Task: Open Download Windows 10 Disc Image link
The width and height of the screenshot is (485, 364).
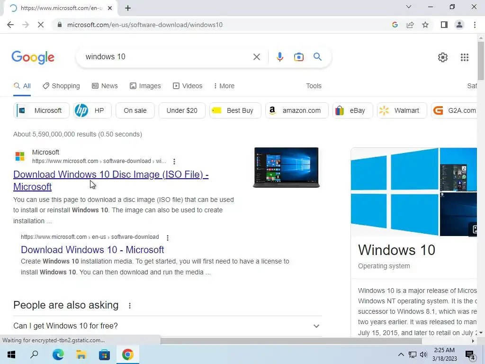Action: 111,181
